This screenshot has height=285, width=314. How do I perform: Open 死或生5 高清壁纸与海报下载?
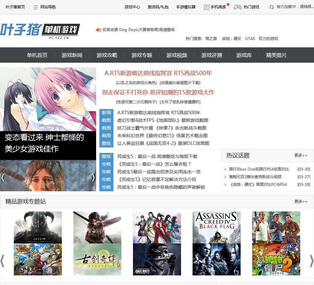[x=157, y=156]
